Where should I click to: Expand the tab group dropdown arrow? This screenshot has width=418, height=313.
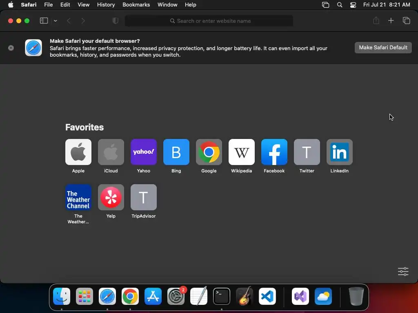(x=55, y=21)
